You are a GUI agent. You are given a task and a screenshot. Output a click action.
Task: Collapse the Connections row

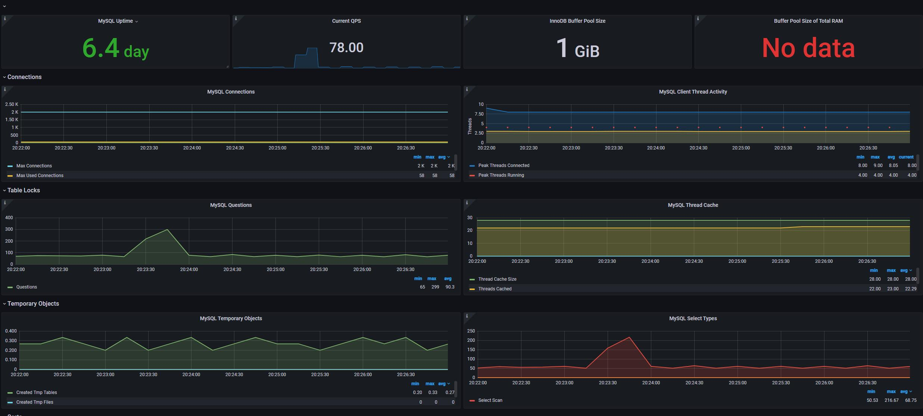click(24, 77)
